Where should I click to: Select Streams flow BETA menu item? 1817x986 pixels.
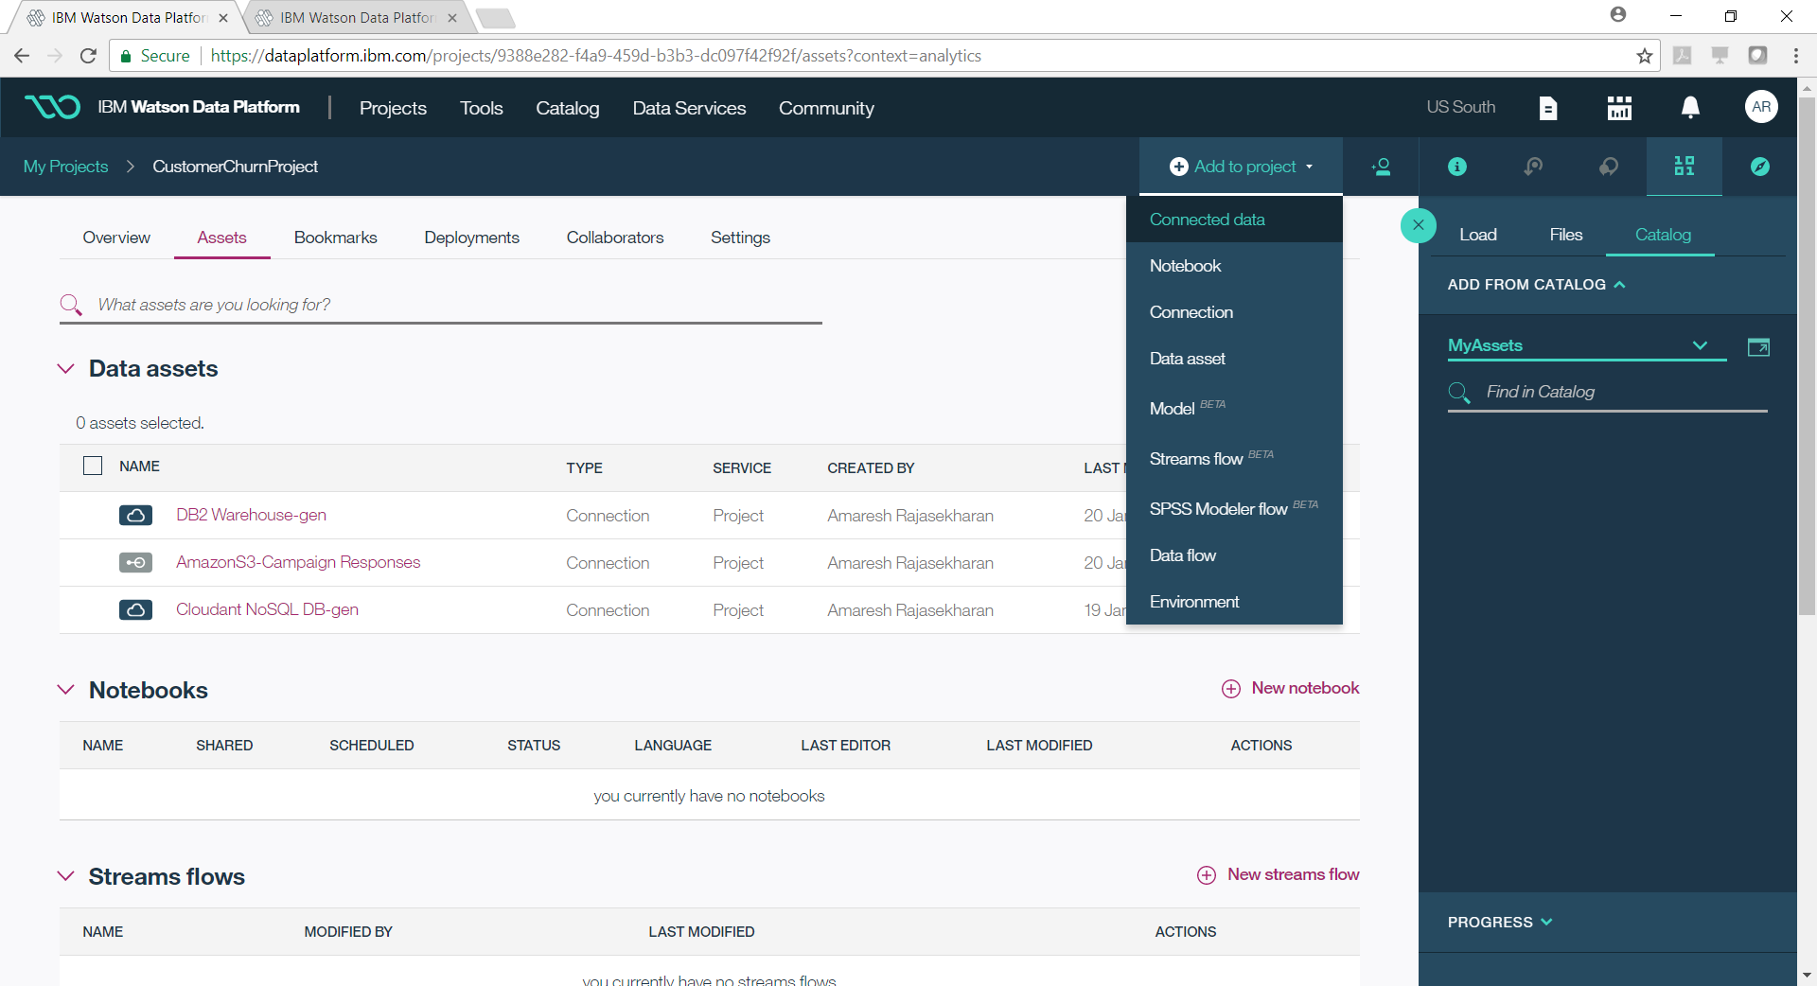coord(1234,458)
